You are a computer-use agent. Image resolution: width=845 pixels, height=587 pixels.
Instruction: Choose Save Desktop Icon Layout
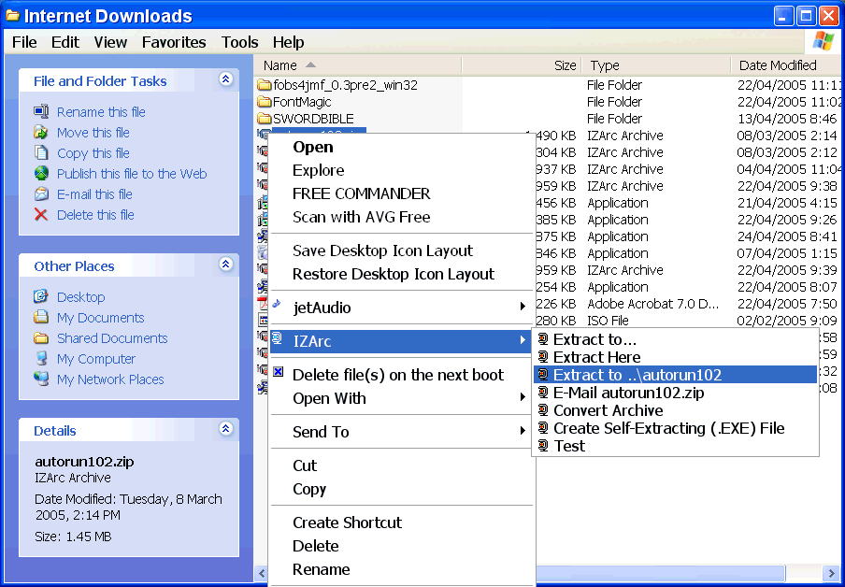tap(401, 251)
